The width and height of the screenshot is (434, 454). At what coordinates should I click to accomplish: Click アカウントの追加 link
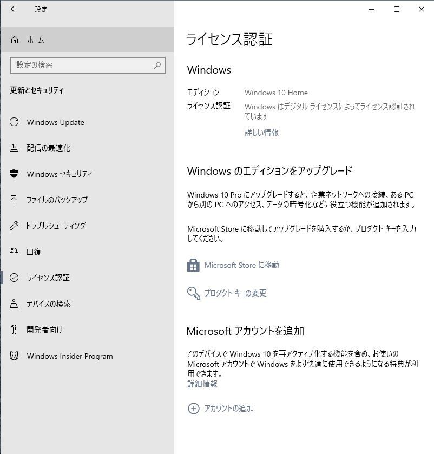coord(229,409)
